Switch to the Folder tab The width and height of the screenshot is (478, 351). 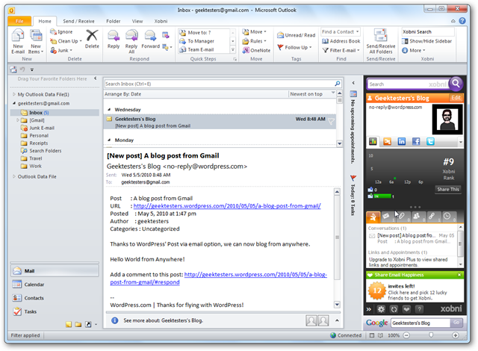113,21
